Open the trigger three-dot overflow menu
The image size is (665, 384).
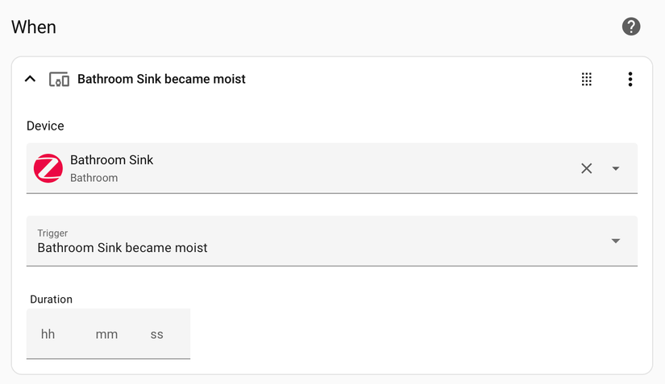tap(630, 79)
